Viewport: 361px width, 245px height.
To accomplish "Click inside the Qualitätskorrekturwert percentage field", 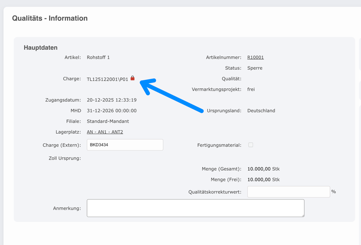I will coord(288,192).
